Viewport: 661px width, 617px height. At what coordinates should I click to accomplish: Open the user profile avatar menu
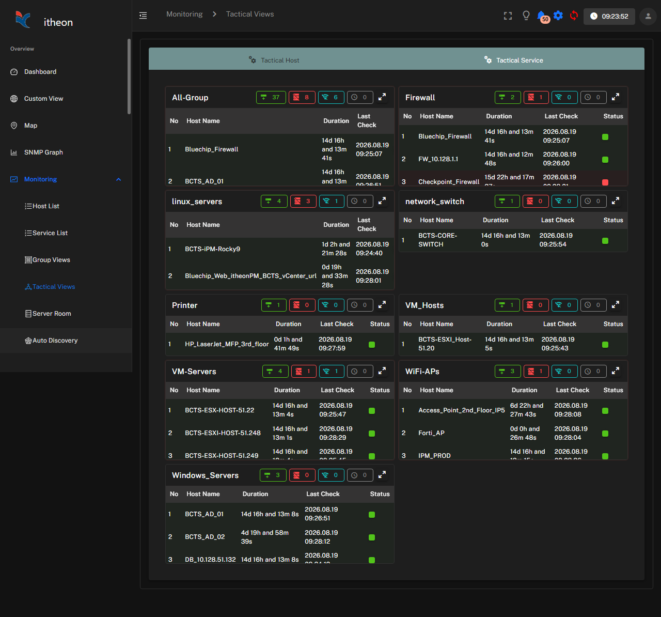[648, 16]
